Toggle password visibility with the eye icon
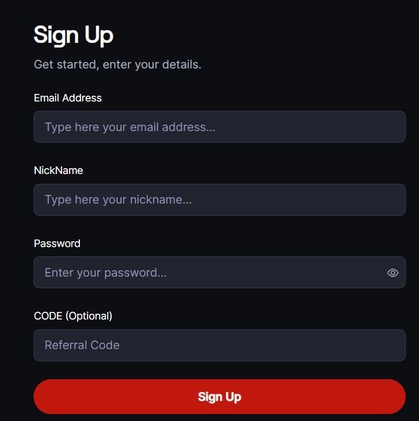The width and height of the screenshot is (419, 421). pos(393,273)
